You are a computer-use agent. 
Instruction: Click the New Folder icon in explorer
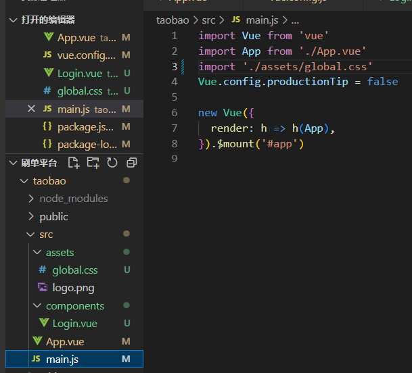[93, 163]
